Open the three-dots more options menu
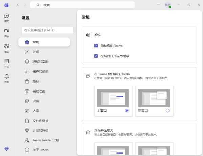Image resolution: width=203 pixels, height=156 pixels. point(159,5)
